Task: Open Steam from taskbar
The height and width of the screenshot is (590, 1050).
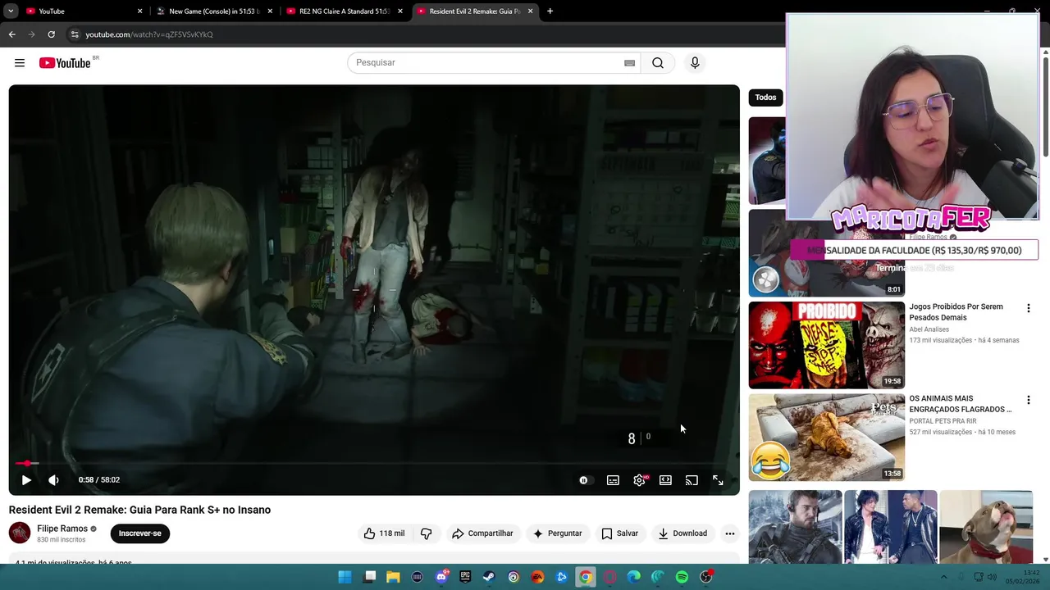Action: [489, 577]
